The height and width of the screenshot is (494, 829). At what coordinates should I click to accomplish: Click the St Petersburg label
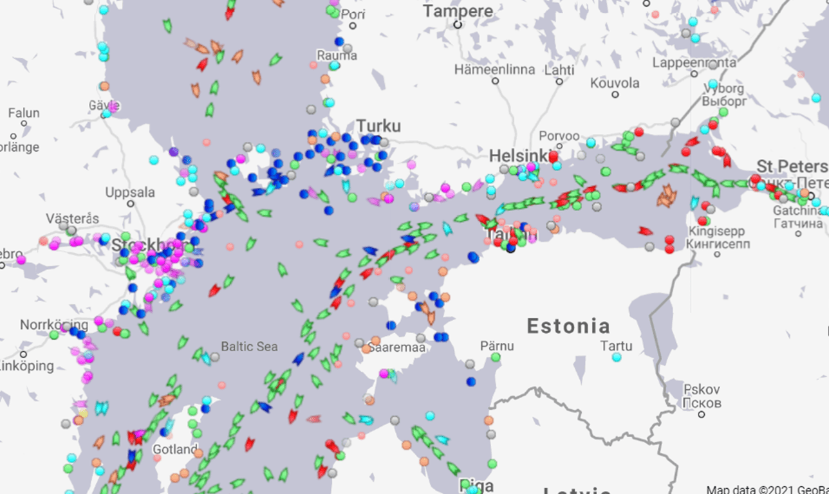point(792,167)
